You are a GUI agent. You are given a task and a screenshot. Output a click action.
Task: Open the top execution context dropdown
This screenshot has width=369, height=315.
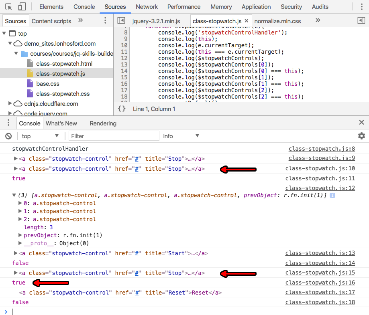[x=40, y=136]
